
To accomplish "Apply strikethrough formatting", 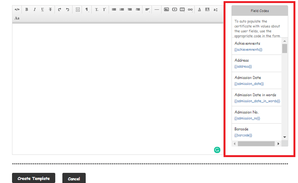I will tap(50, 9).
